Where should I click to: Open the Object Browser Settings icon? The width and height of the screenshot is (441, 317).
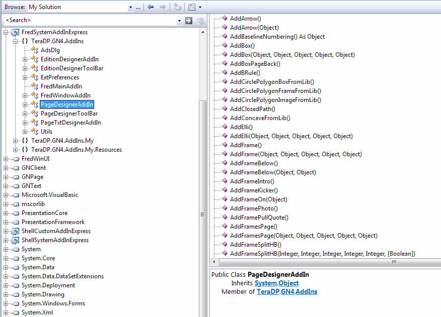192,7
